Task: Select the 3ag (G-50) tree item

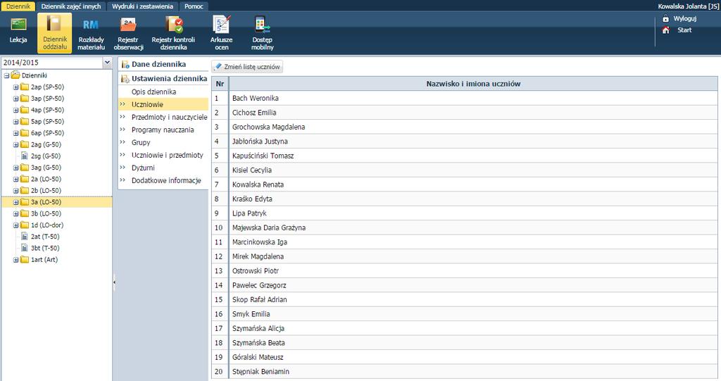Action: (x=46, y=168)
